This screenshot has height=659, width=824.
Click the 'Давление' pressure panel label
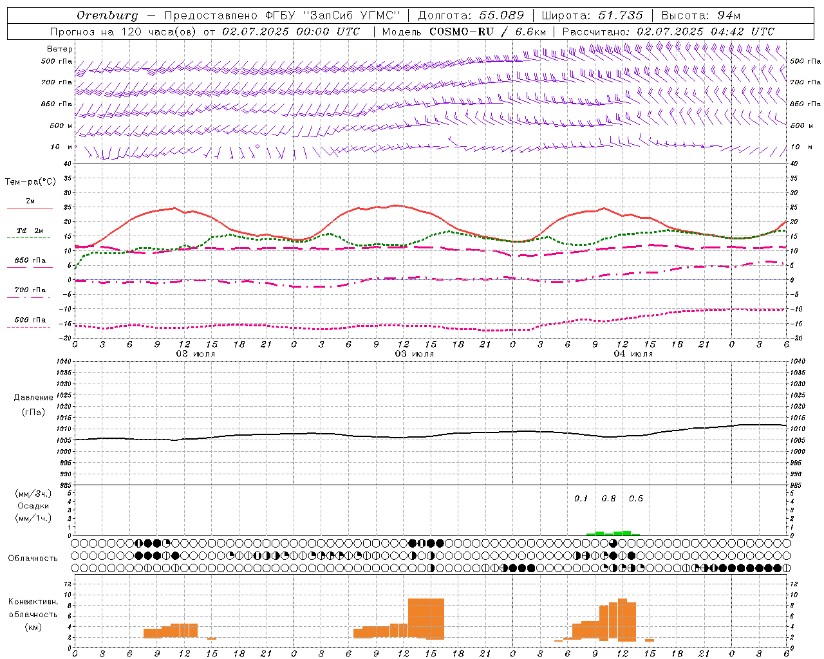click(33, 398)
